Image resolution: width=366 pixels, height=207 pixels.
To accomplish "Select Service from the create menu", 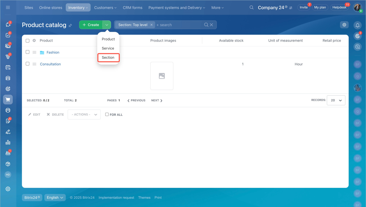I will [108, 48].
